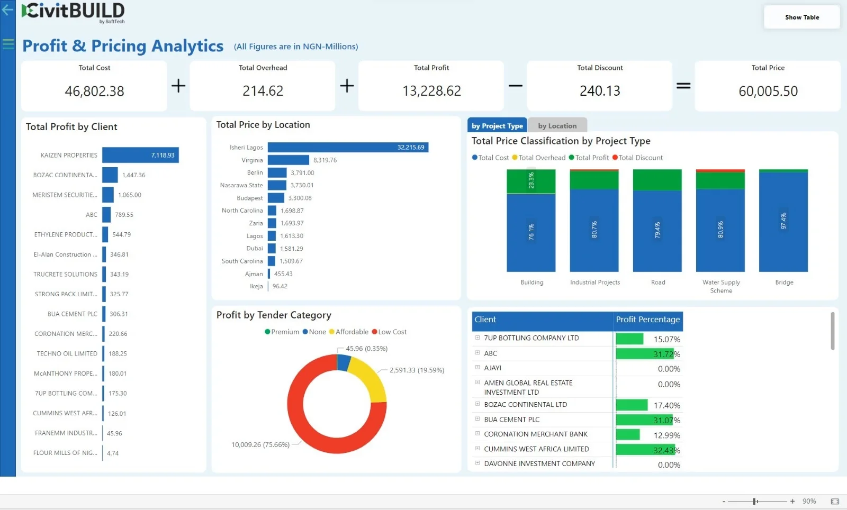Click the zoom in plus icon
847x510 pixels.
[x=792, y=501]
